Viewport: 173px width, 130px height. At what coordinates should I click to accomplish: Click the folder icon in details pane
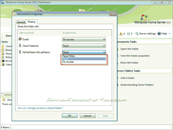pos(4,100)
